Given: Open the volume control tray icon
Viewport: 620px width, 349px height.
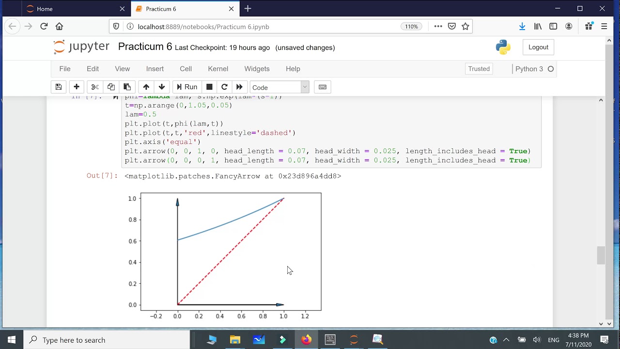Looking at the screenshot, I should coord(537,340).
